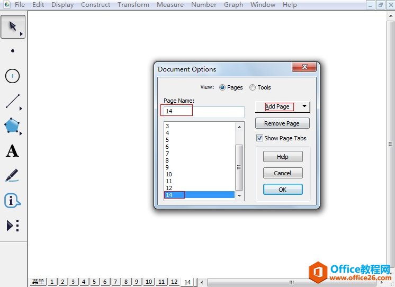
Task: Open the Display menu
Action: pos(62,5)
